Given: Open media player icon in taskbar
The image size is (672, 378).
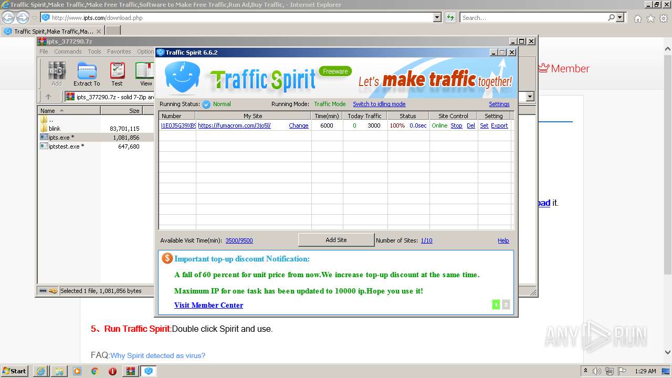Looking at the screenshot, I should 77,371.
